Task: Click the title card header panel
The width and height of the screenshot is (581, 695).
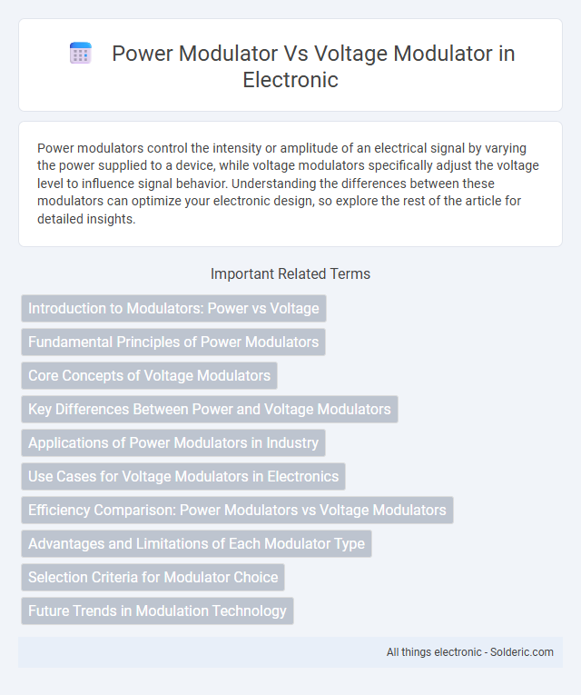Action: (x=290, y=65)
